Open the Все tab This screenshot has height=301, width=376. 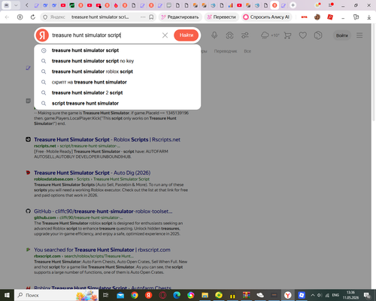[247, 51]
